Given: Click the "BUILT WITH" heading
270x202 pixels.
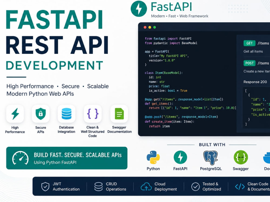Looking at the screenshot, I should tap(212, 145).
